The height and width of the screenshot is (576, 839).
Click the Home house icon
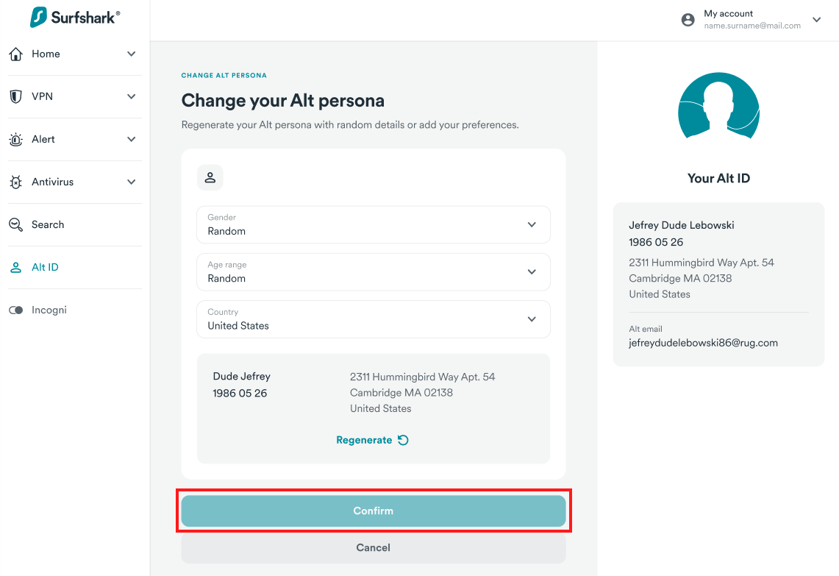point(16,54)
